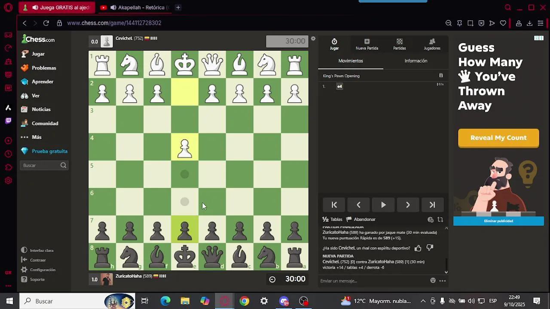
Task: Open Microsoft Edge from taskbar
Action: [165, 301]
